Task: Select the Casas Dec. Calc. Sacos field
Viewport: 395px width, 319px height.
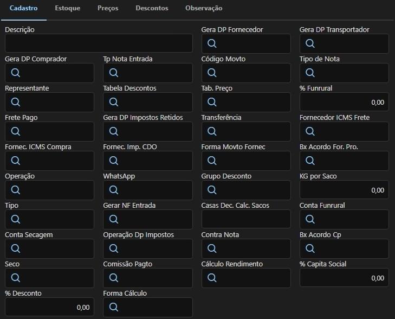Action: (x=246, y=220)
